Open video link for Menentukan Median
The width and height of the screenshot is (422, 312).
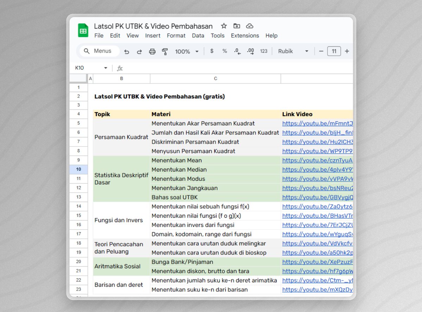pyautogui.click(x=318, y=170)
